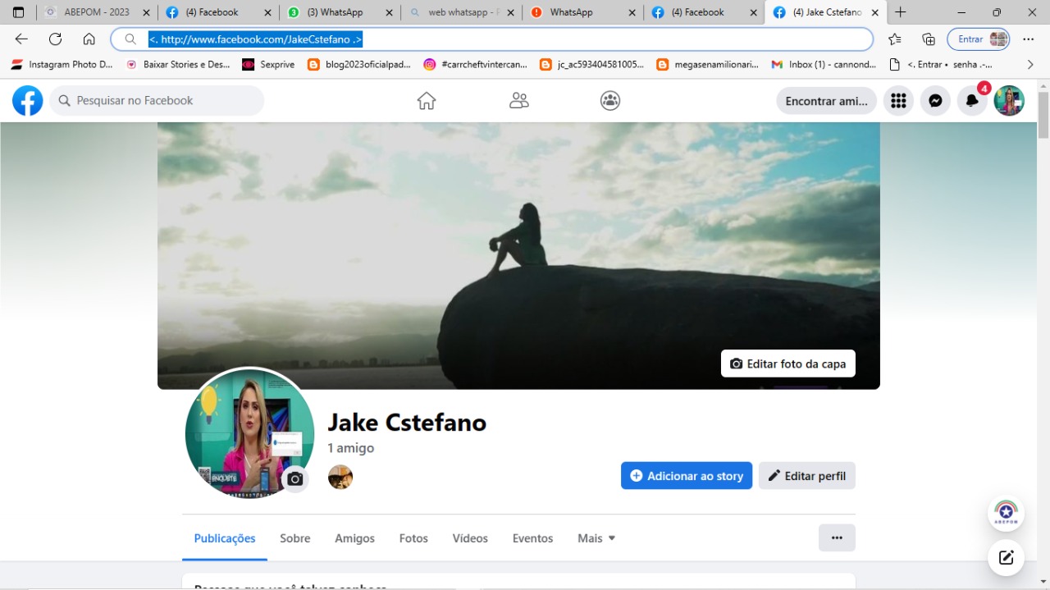The height and width of the screenshot is (590, 1050).
Task: Switch to Fotos tab
Action: click(413, 538)
